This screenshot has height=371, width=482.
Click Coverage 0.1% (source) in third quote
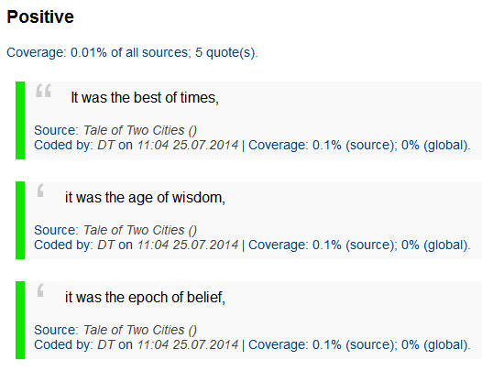pyautogui.click(x=322, y=344)
